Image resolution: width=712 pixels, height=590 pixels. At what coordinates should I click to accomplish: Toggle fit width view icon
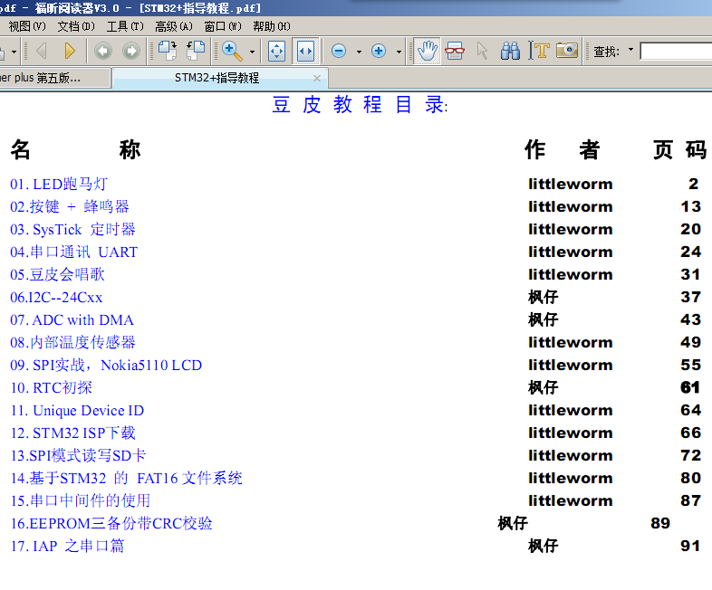point(305,51)
